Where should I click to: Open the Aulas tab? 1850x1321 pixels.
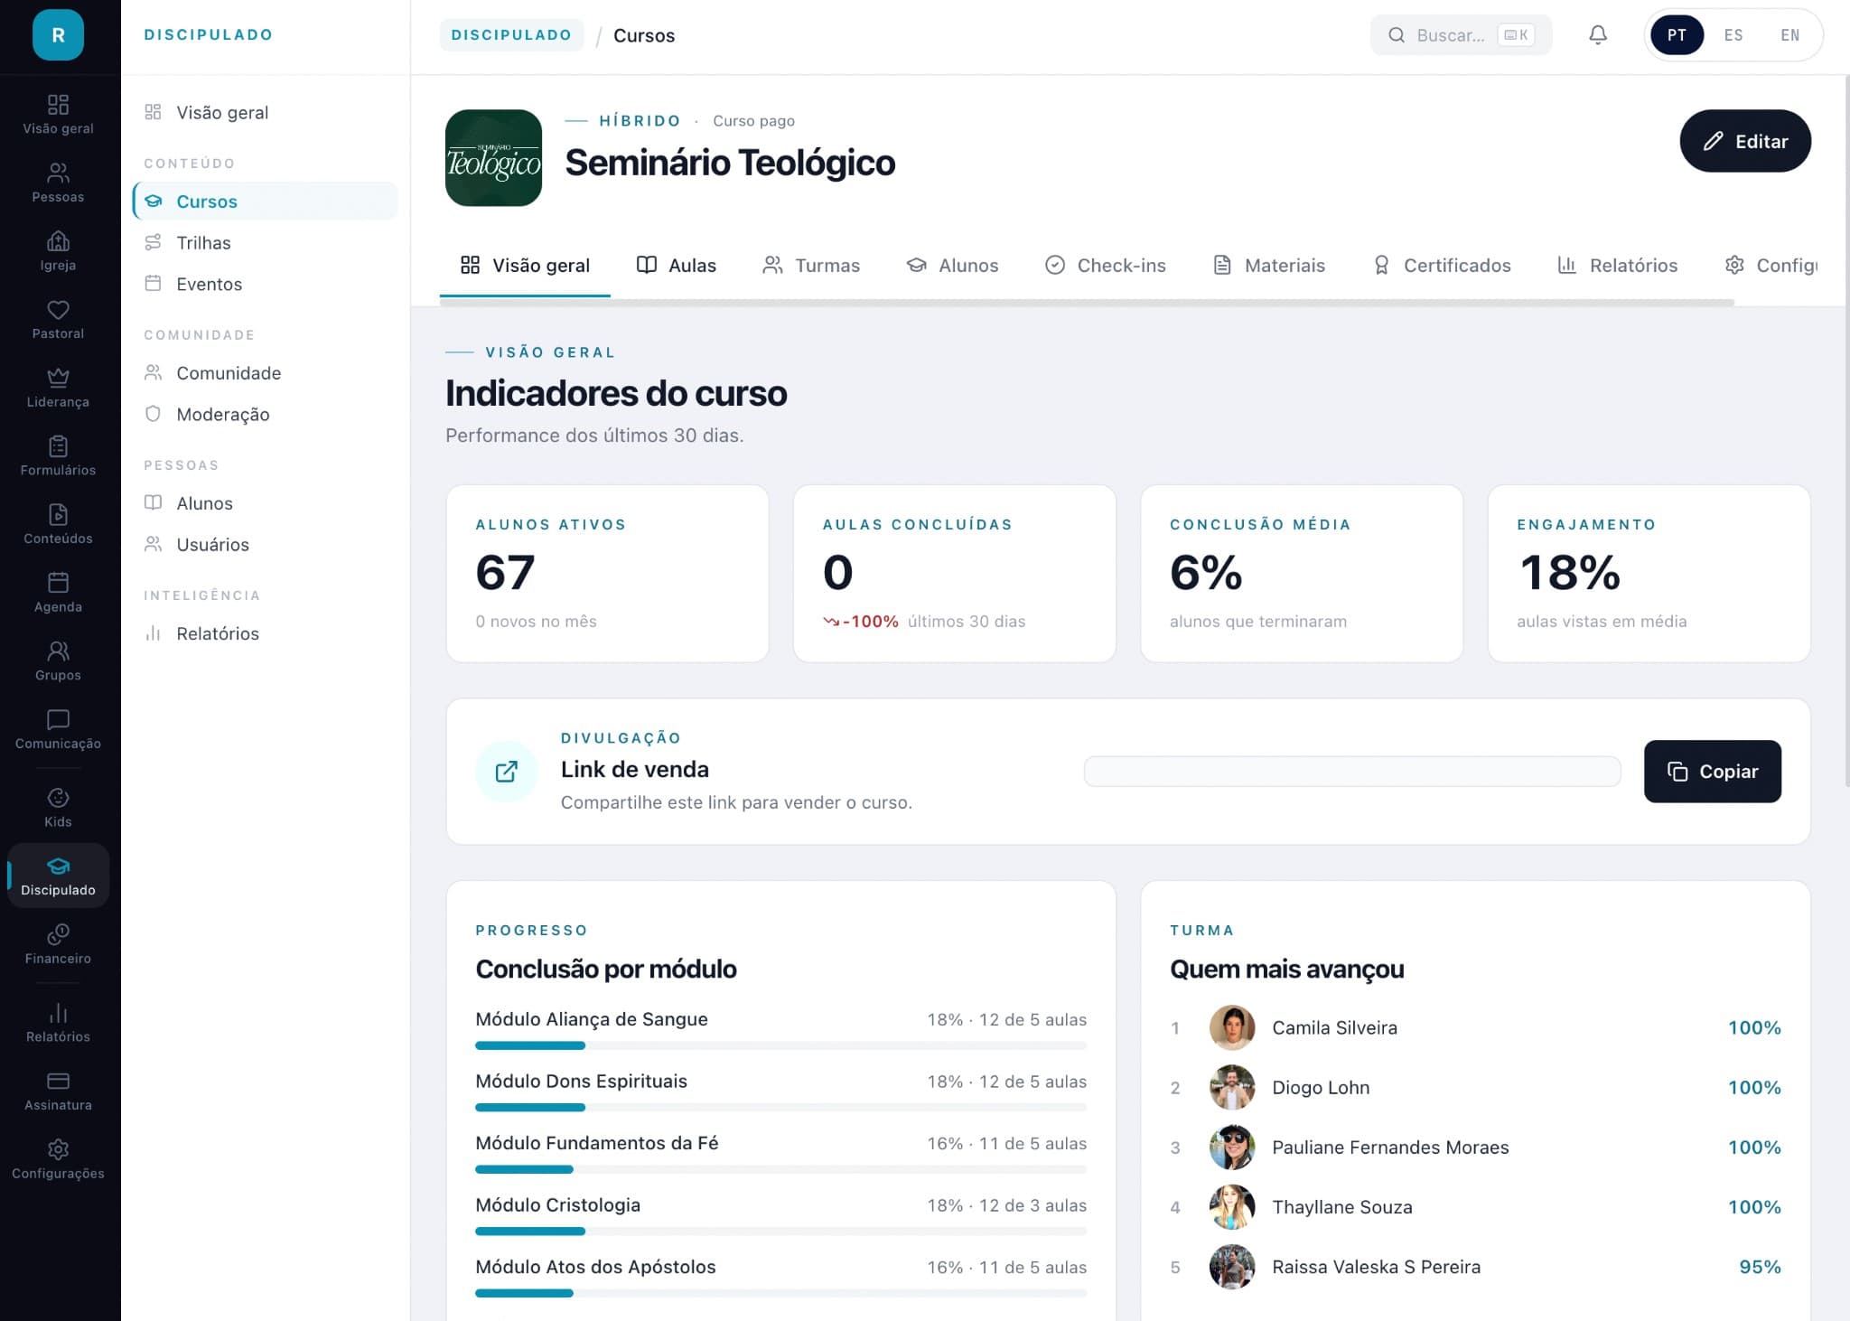coord(676,265)
